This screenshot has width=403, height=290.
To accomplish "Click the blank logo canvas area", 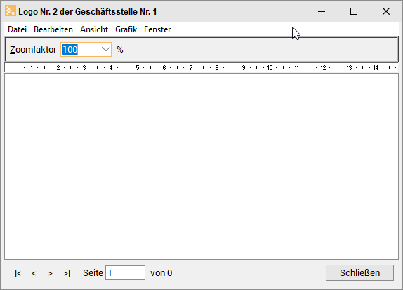I will tap(201, 166).
